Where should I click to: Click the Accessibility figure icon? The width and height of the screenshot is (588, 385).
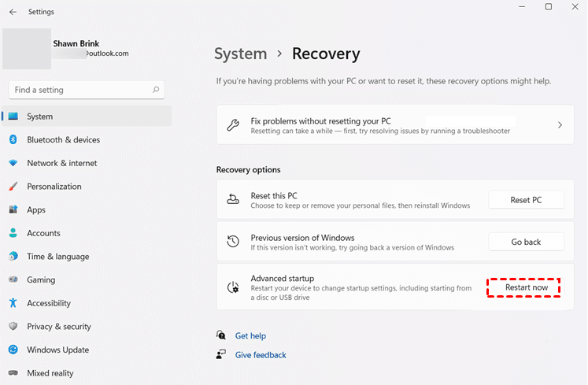click(13, 303)
